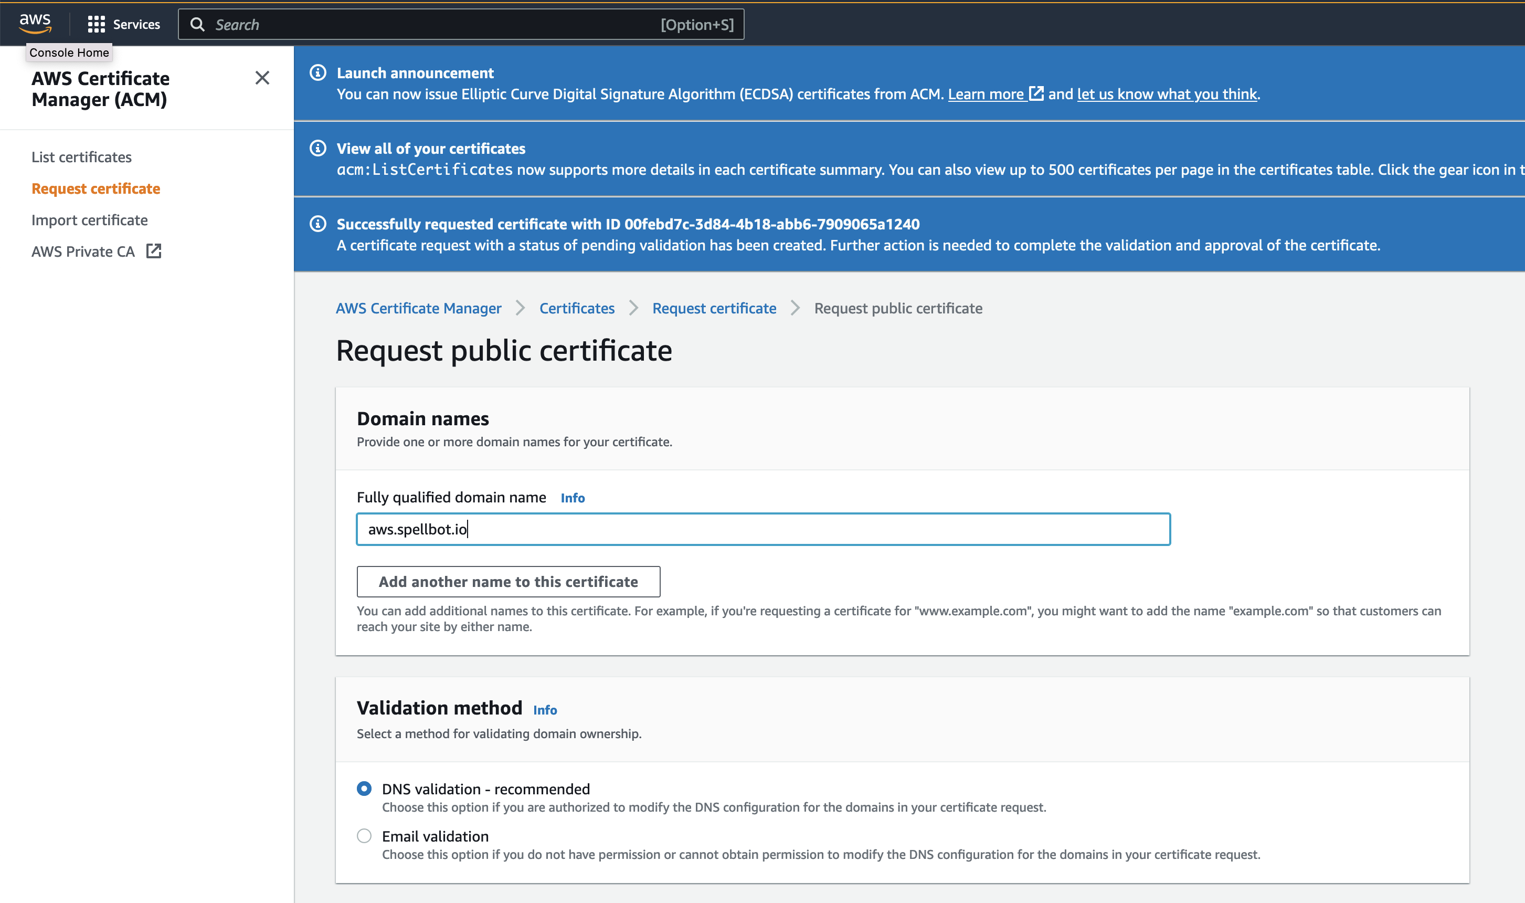Click the aws.spellbot.io domain input field

(762, 529)
